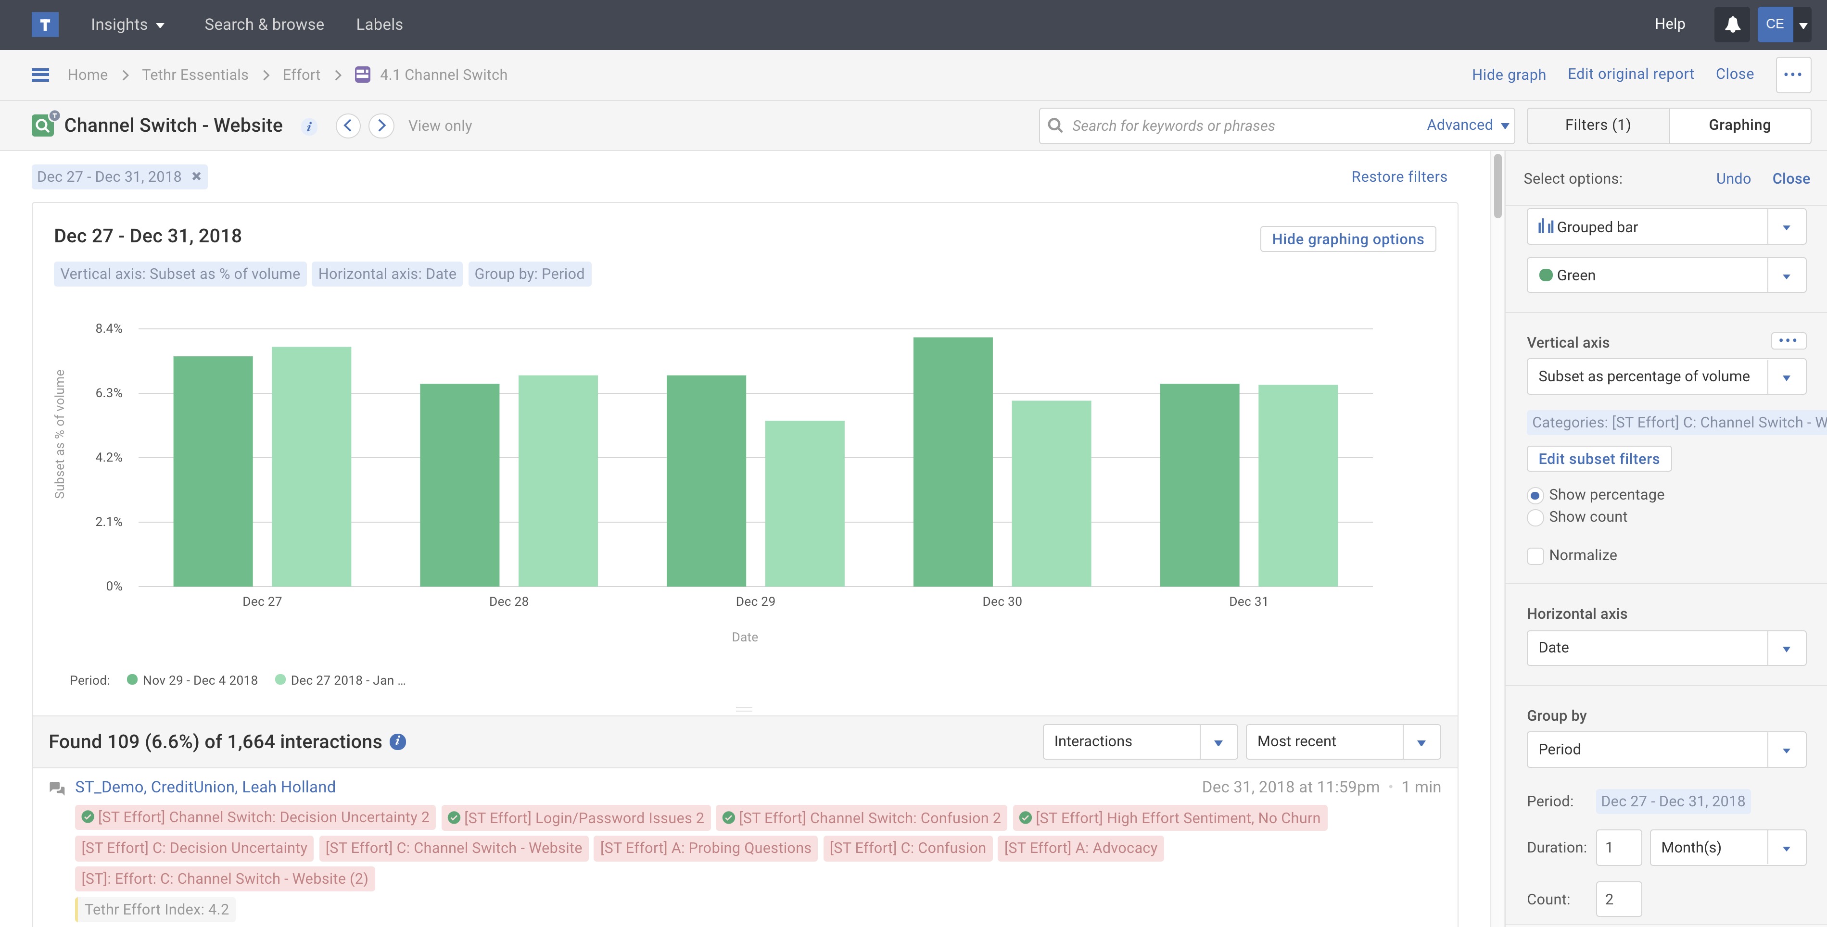
Task: Open the Most recent sort dropdown
Action: point(1421,742)
